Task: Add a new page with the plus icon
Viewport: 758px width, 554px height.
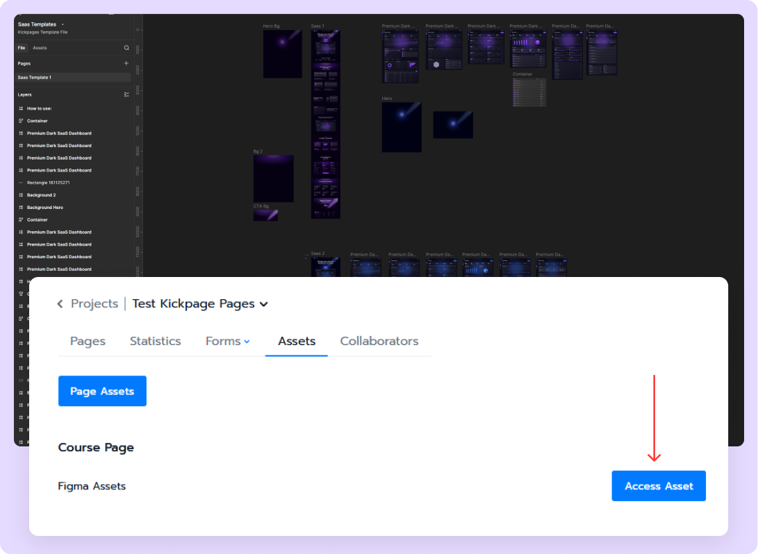Action: pos(126,63)
